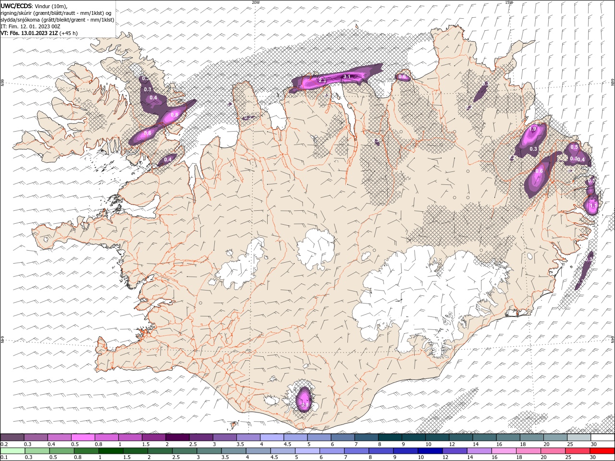
Task: Click the '0.1' legend scale label
Action: (4, 458)
